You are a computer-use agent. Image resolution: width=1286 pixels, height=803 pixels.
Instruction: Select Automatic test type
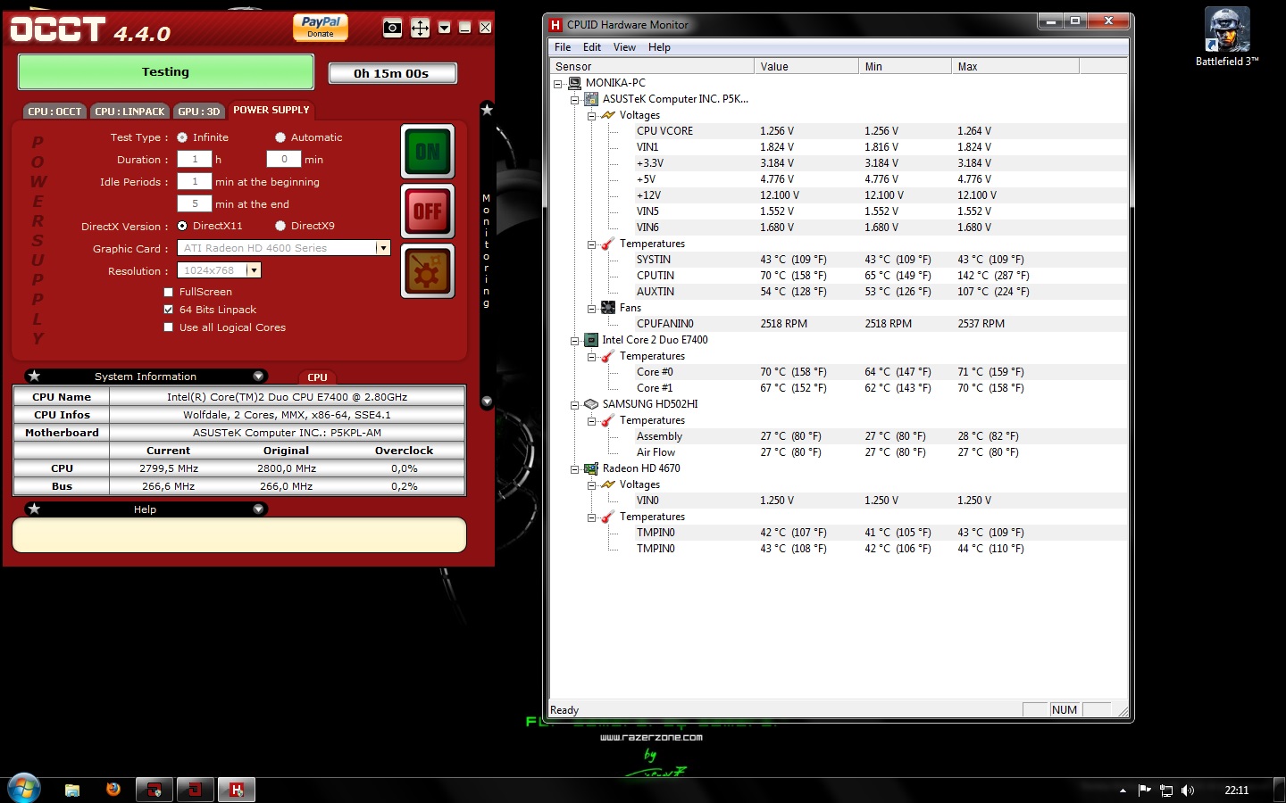pos(280,137)
